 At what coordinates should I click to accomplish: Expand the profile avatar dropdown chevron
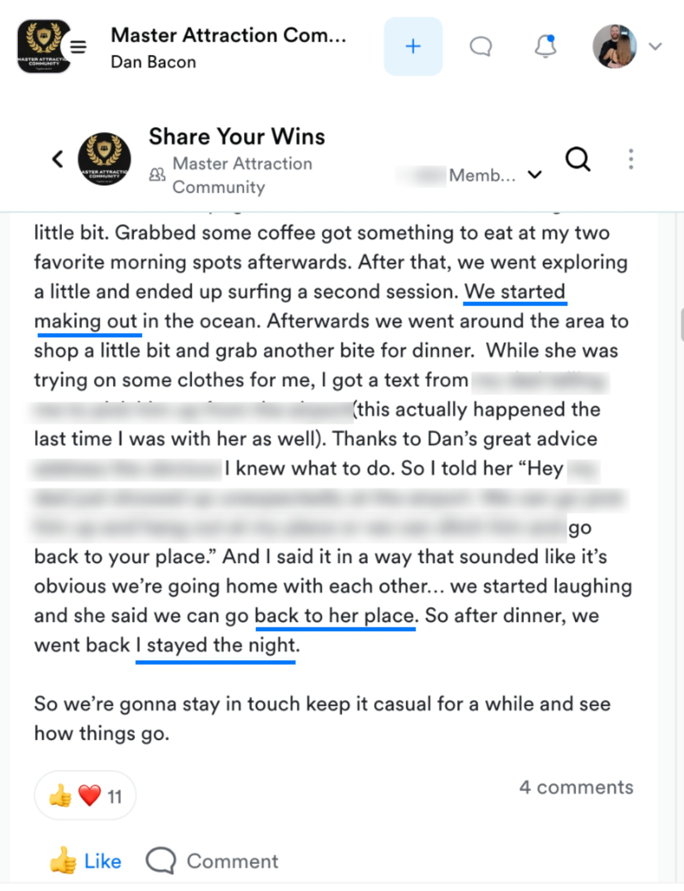click(x=656, y=46)
